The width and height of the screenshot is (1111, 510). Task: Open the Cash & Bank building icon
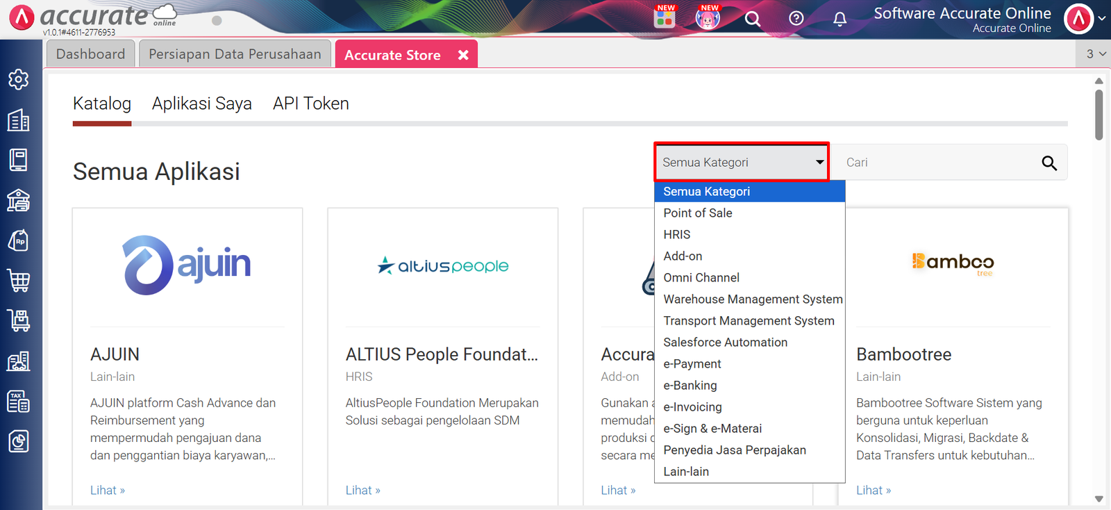(x=19, y=200)
